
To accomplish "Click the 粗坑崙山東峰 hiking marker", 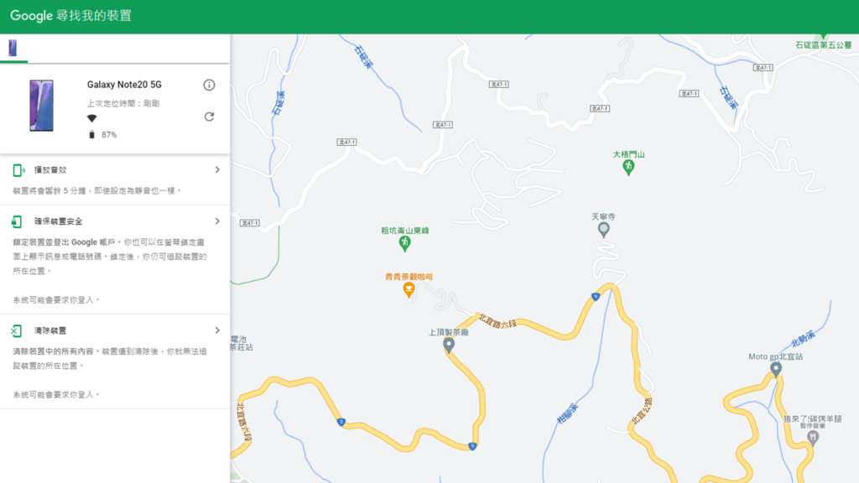I will (405, 243).
